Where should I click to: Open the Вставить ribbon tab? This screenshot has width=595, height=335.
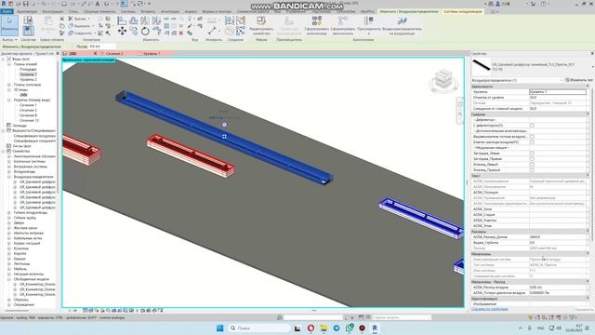[148, 11]
